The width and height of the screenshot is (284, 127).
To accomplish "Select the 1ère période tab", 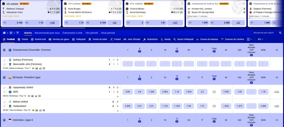I will click(92, 33).
